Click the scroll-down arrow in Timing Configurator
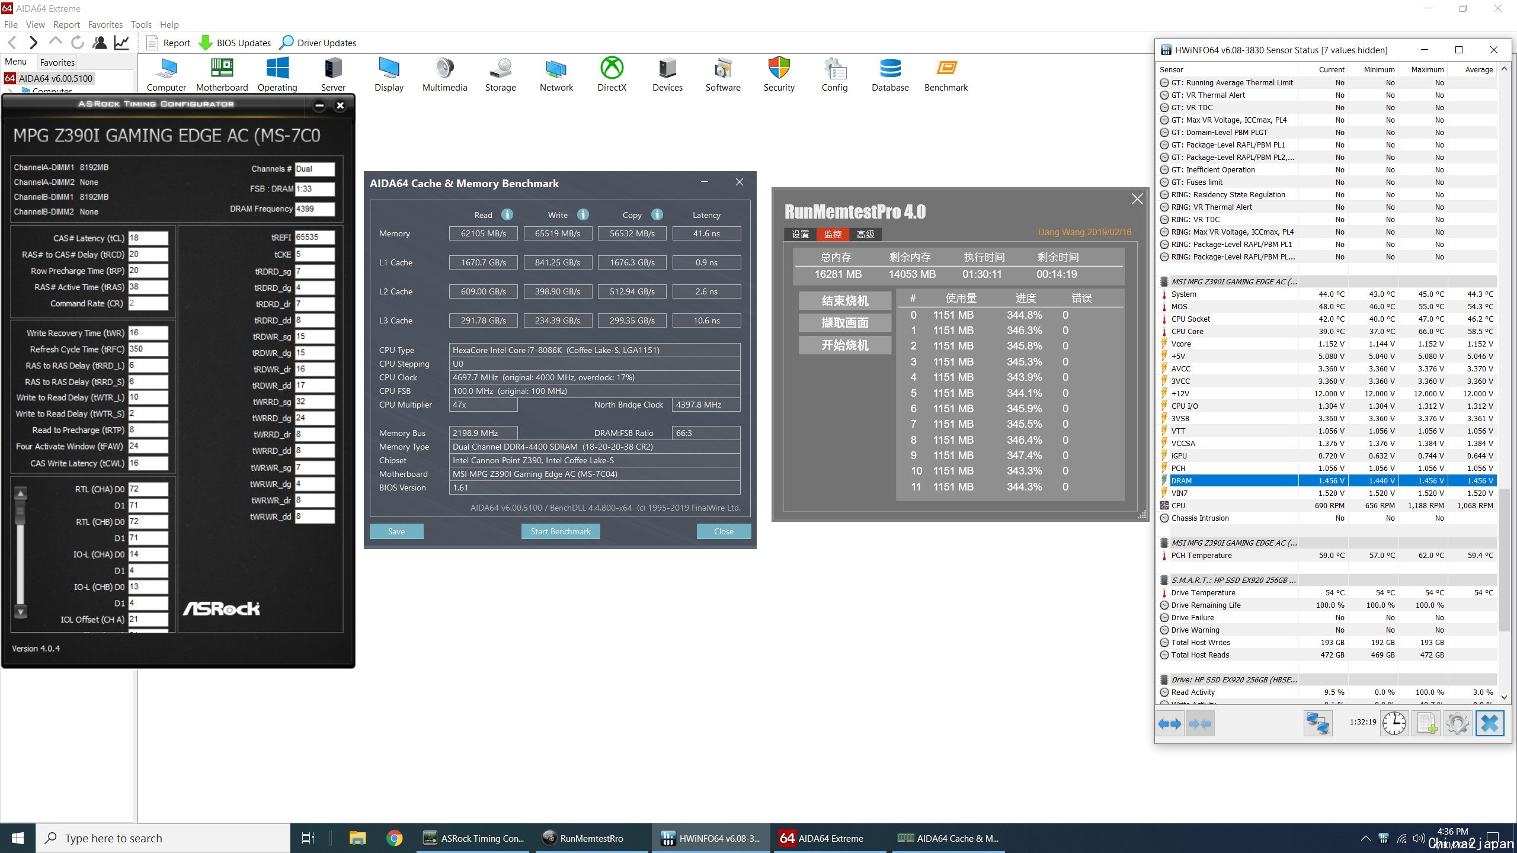This screenshot has width=1517, height=853. coord(21,612)
